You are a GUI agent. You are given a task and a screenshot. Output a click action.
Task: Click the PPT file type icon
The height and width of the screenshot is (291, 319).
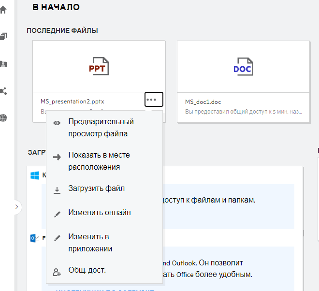(x=99, y=67)
